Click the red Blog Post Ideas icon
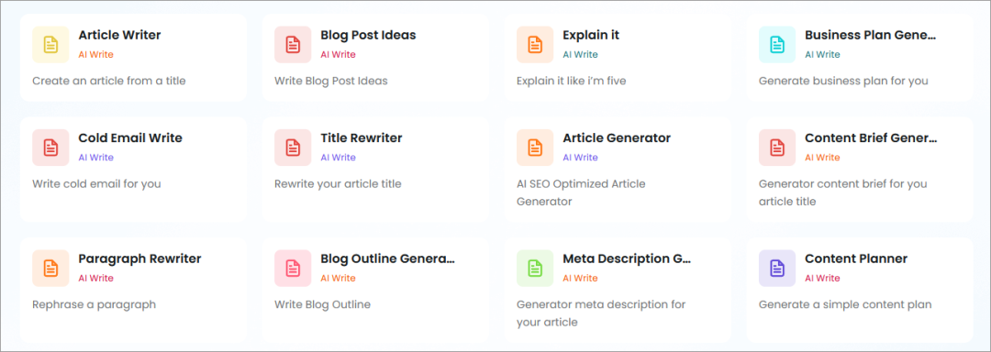Viewport: 991px width, 352px height. 293,44
